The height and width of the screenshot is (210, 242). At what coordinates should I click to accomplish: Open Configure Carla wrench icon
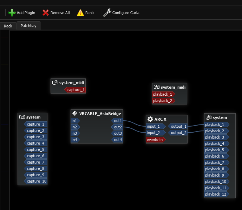click(107, 13)
